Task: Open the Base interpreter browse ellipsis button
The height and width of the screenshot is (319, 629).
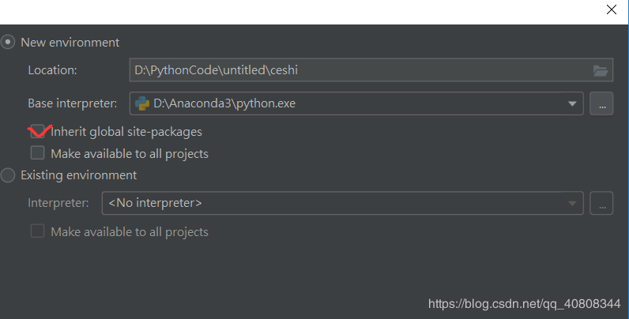Action: click(601, 103)
